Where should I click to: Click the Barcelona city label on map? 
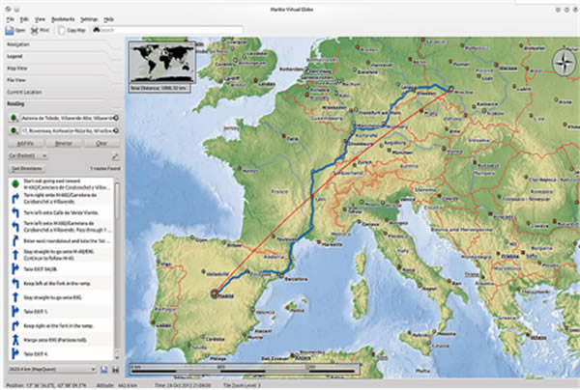(296, 279)
